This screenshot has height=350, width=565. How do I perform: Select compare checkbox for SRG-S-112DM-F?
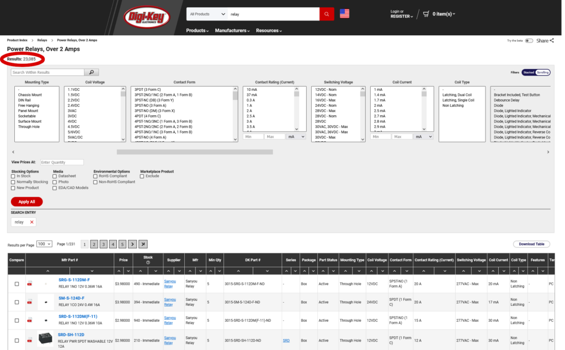pos(17,284)
